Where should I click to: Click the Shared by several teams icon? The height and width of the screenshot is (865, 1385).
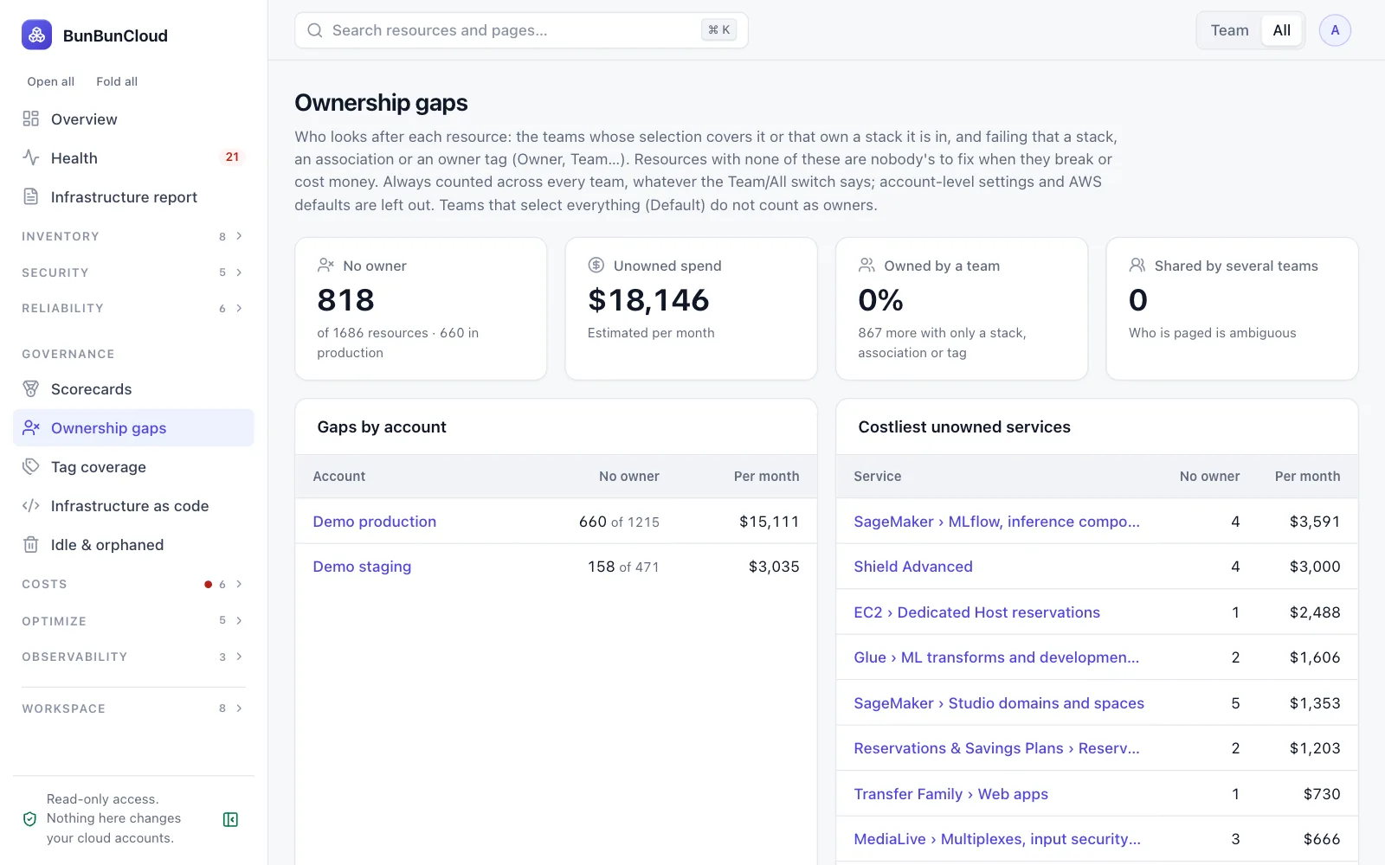point(1137,265)
